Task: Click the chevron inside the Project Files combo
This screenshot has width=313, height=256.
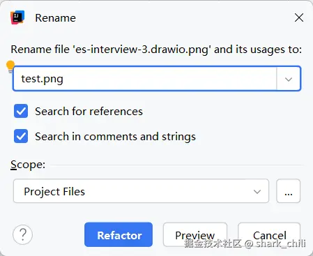Action: 257,192
